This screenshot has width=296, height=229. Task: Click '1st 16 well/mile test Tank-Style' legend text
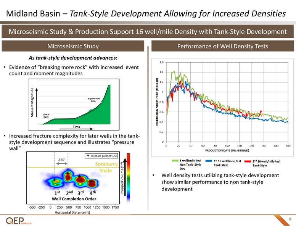pos(227,163)
